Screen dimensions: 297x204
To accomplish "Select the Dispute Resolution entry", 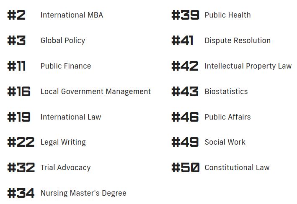I will tap(238, 41).
